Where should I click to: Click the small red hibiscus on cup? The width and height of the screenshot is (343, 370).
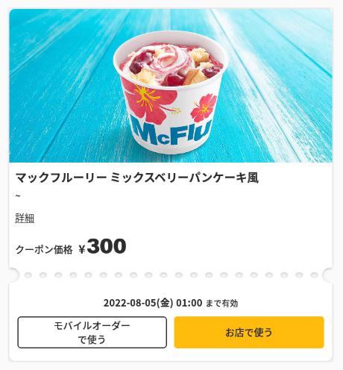203,107
